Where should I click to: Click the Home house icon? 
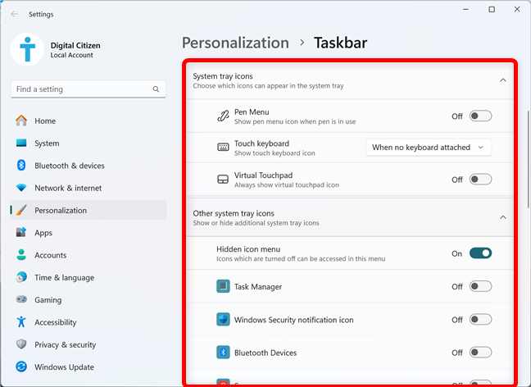click(21, 121)
